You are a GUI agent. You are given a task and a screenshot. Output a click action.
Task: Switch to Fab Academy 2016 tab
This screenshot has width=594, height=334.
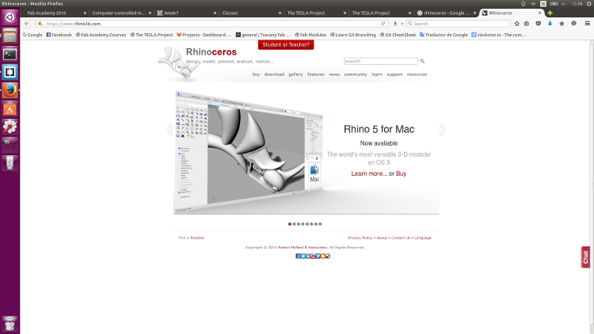tap(55, 13)
